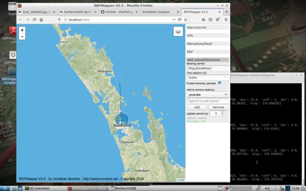Screen dimensions: 306x191
Task: Show site information icon in address bar
Action: click(65, 19)
